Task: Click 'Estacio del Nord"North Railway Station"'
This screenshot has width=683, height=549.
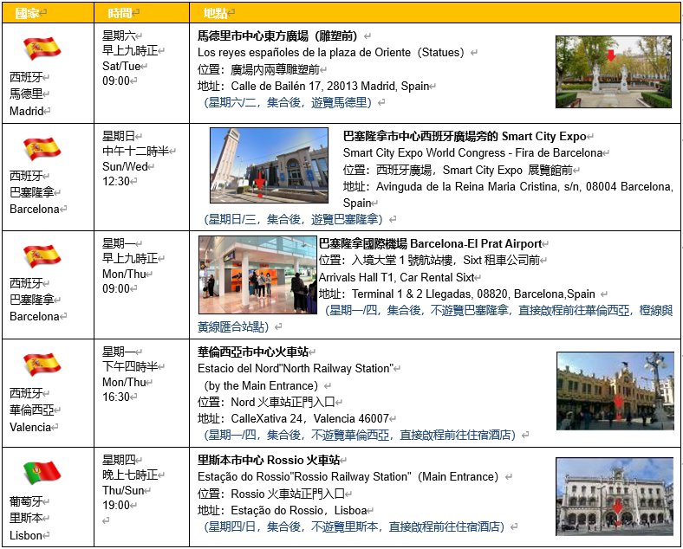Action: tap(296, 369)
